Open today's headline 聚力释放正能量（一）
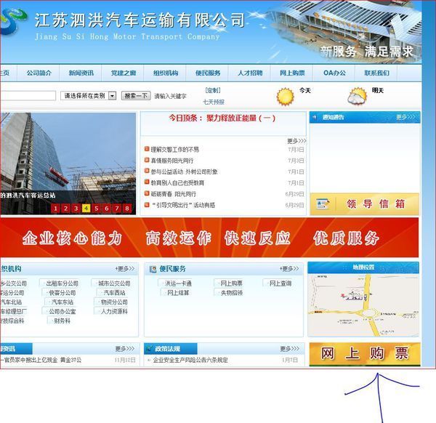436x423 pixels. tap(222, 118)
